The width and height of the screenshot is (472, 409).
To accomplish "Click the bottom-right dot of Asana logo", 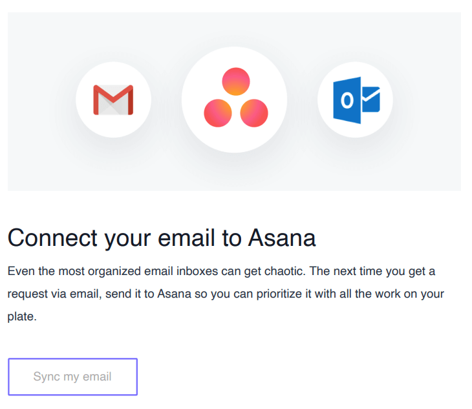I will [x=254, y=113].
